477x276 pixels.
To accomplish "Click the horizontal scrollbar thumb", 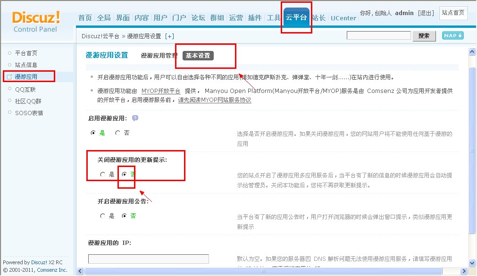I will (263, 271).
